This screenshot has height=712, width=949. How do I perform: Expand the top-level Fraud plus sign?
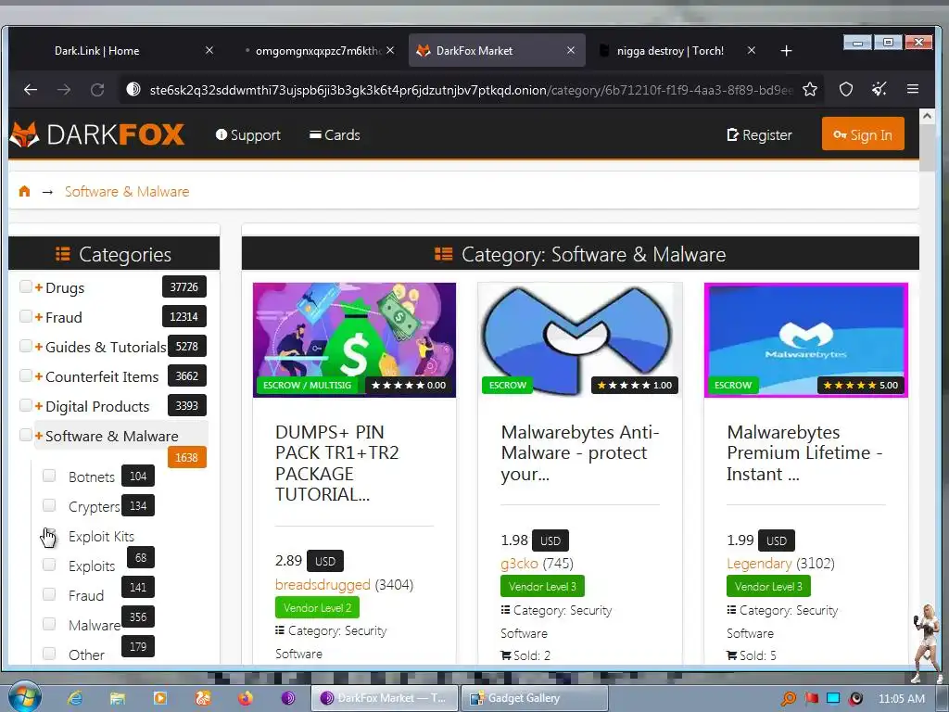tap(39, 317)
